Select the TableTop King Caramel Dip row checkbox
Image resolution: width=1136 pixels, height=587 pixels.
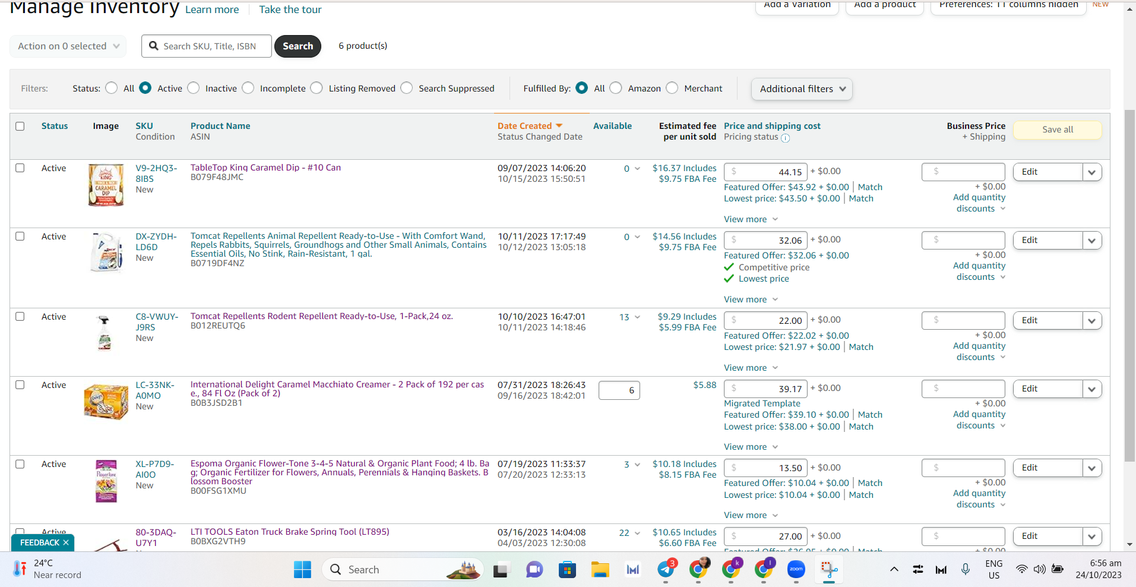(x=20, y=168)
